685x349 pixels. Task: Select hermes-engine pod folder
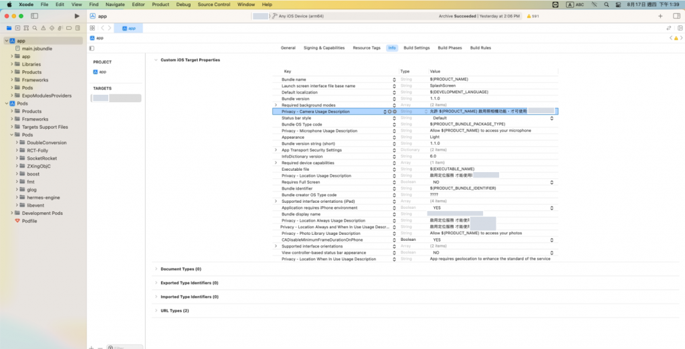(x=43, y=198)
